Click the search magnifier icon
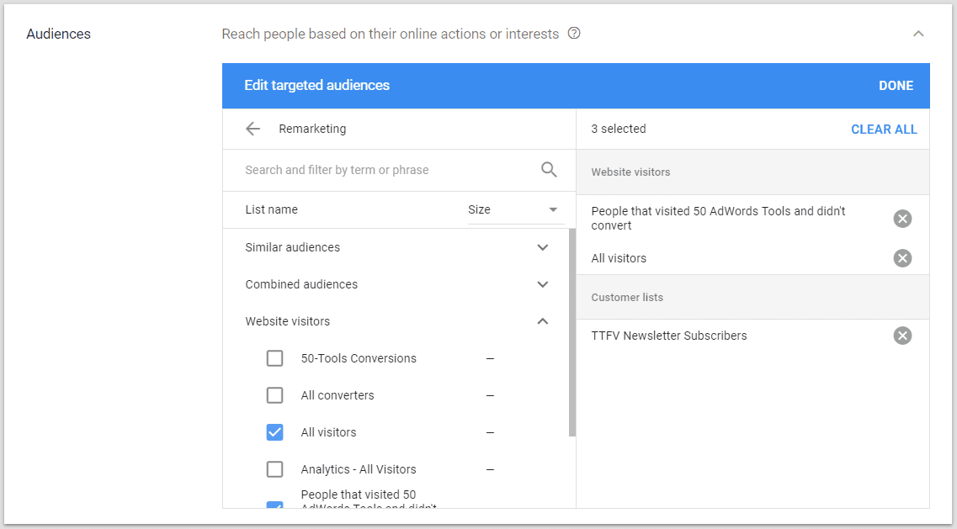Viewport: 957px width, 529px height. click(549, 170)
